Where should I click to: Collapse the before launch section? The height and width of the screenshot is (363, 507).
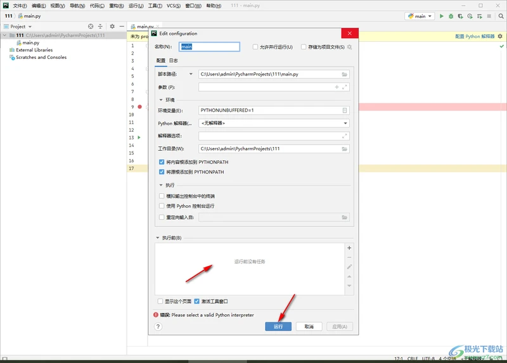pos(157,238)
